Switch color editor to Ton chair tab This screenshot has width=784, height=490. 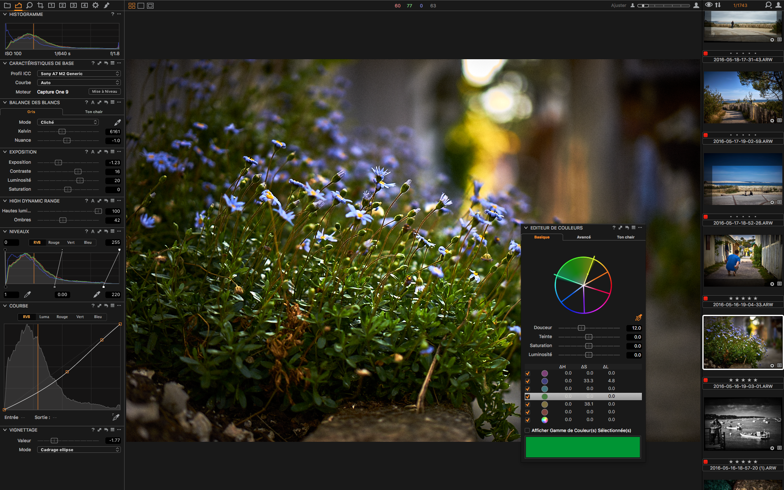(x=626, y=237)
